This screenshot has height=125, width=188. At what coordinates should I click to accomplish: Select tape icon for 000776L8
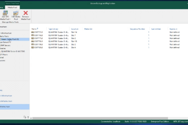(32, 35)
